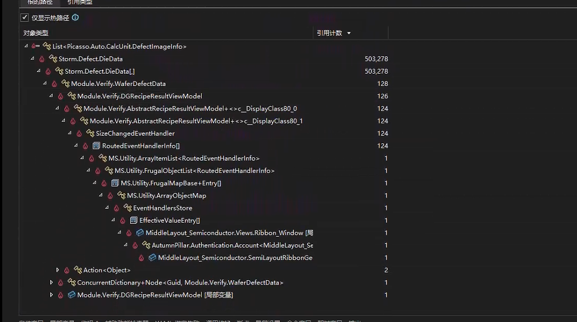Click the class icon of Module.Verify.WaferDefectData
Image resolution: width=577 pixels, height=322 pixels.
[65, 84]
